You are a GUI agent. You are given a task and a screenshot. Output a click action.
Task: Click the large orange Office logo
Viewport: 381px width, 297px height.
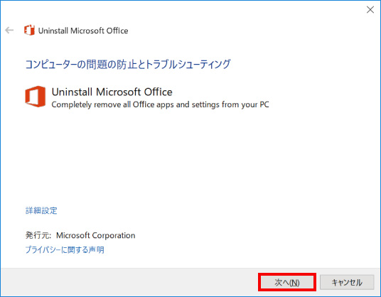(36, 97)
